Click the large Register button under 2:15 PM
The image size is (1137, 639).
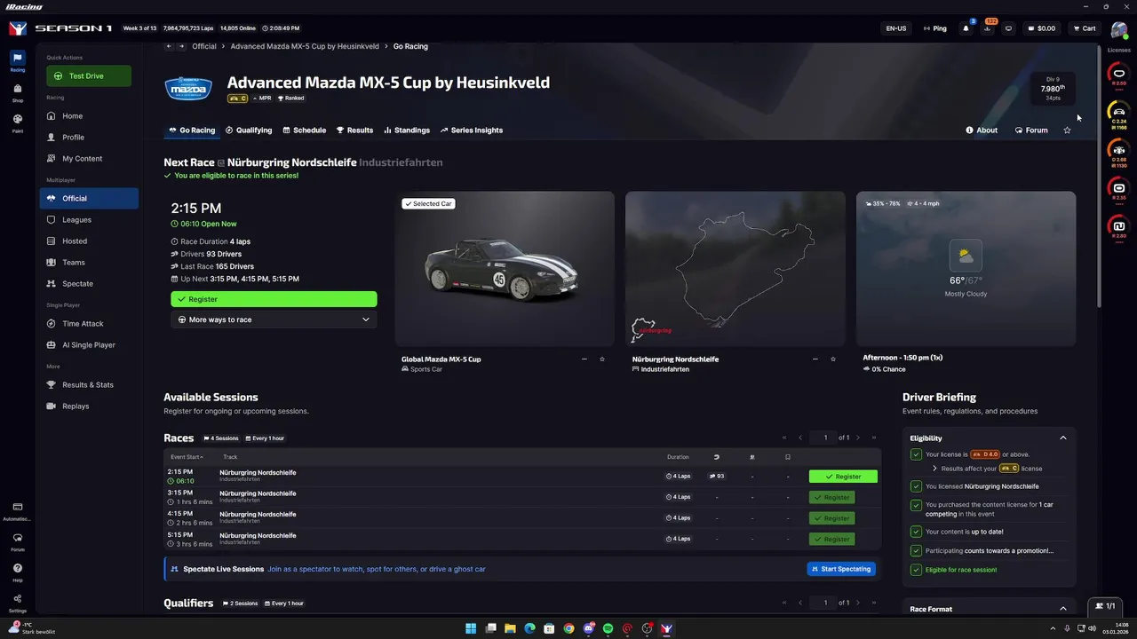pyautogui.click(x=274, y=299)
